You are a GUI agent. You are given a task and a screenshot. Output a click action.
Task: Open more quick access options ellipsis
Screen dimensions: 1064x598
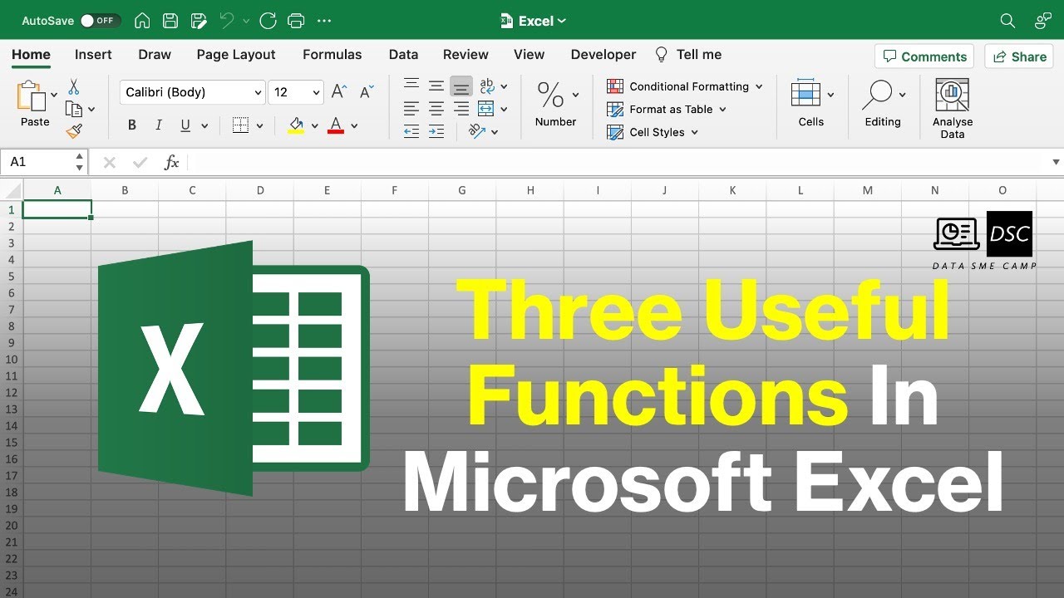(x=324, y=21)
